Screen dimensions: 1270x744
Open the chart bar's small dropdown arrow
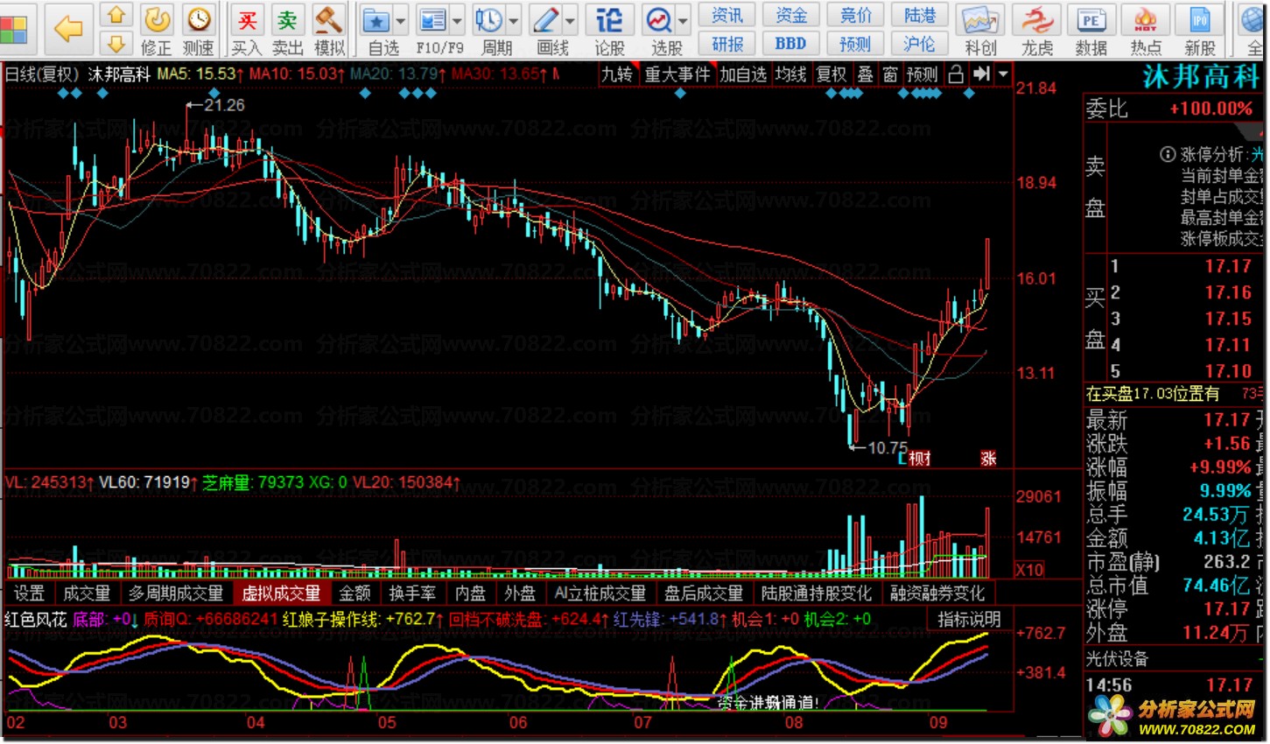click(1003, 74)
